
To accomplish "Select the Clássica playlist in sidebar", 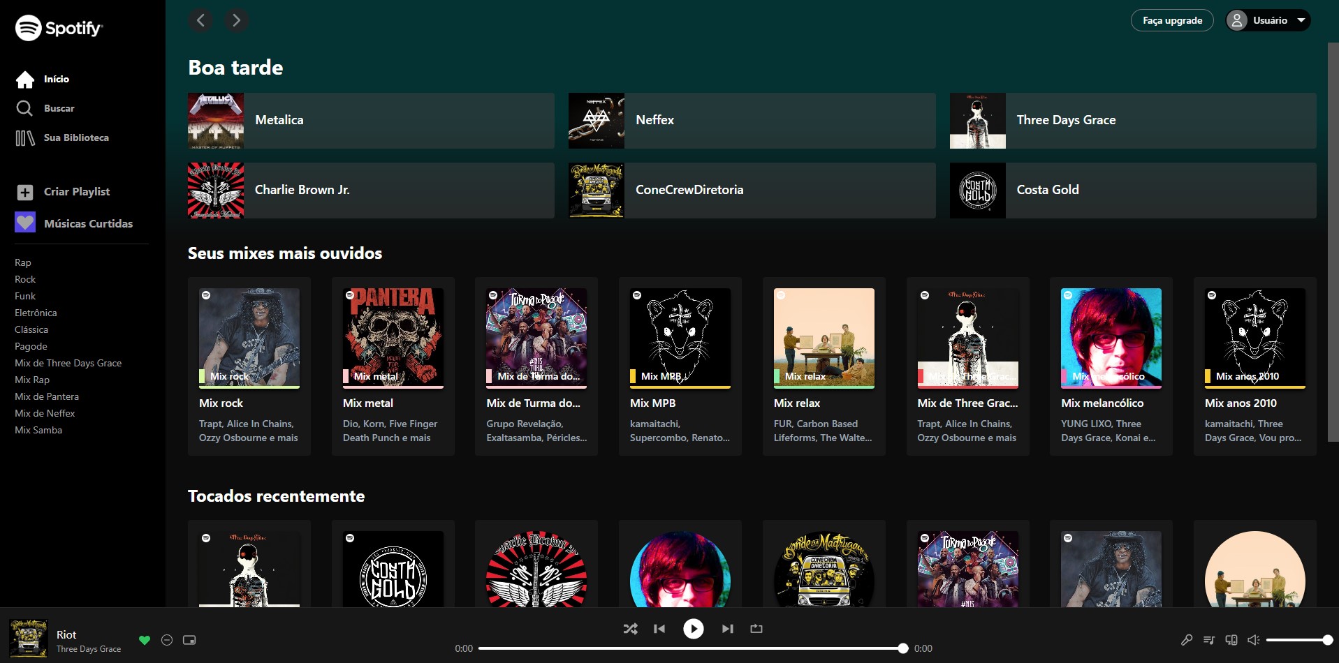I will click(x=31, y=330).
